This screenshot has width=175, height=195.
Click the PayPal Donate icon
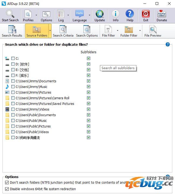[162, 14]
